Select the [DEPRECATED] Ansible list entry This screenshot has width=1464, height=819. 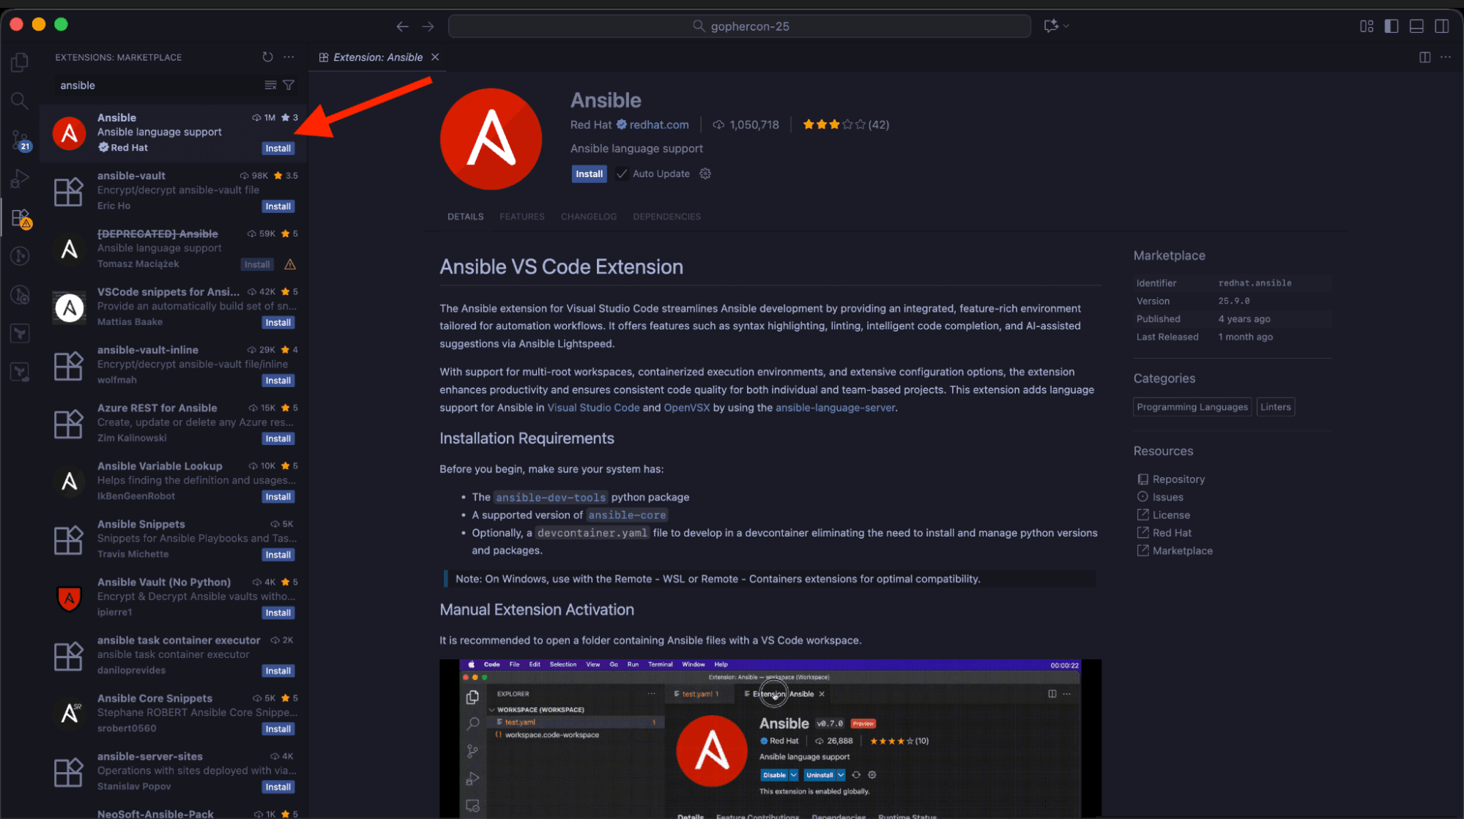click(x=174, y=249)
